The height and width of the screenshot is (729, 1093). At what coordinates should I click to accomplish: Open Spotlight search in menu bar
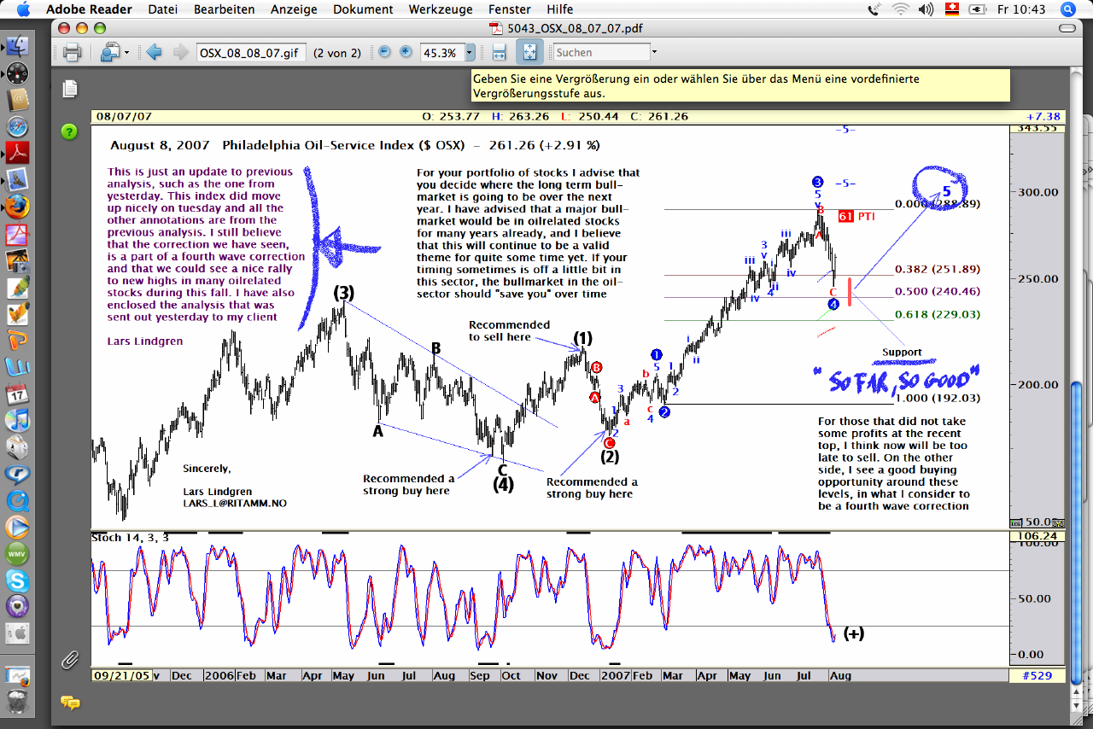coord(1067,9)
